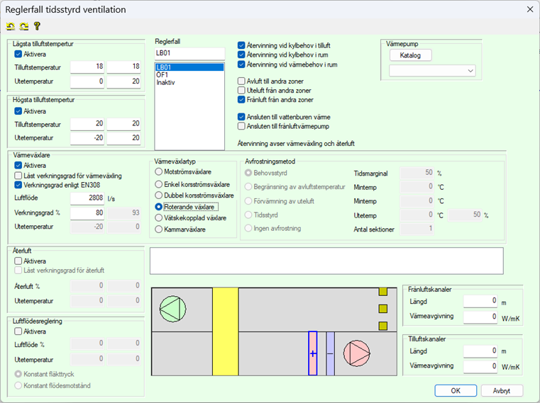
Task: Toggle Låst verkningsgrad för värmeväxling checkbox
Action: [19, 175]
